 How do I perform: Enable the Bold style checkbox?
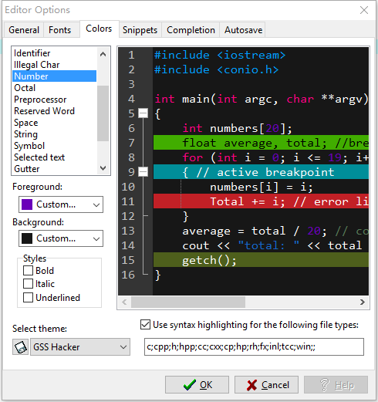point(28,271)
